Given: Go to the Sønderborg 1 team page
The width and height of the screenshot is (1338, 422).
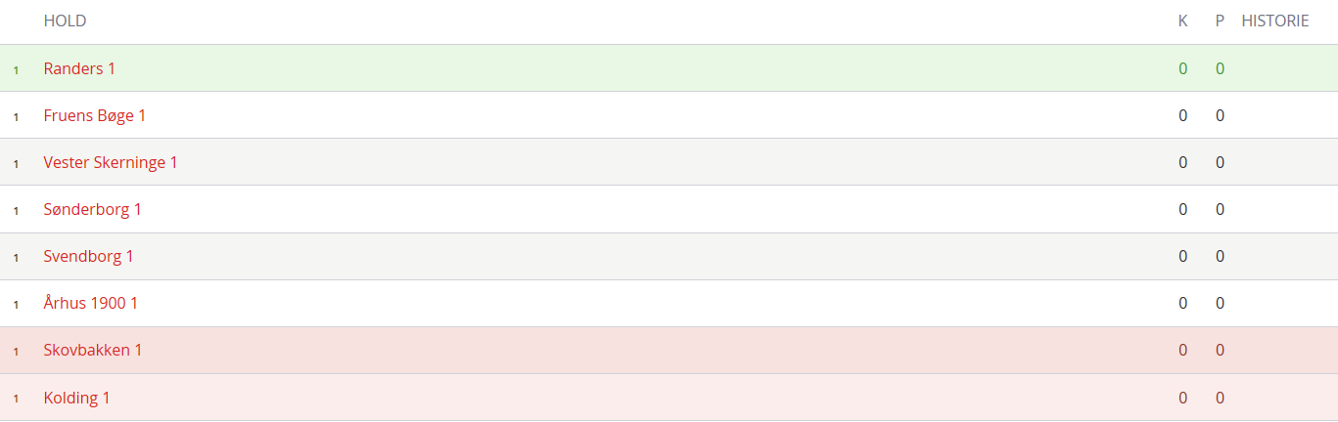Looking at the screenshot, I should 93,209.
